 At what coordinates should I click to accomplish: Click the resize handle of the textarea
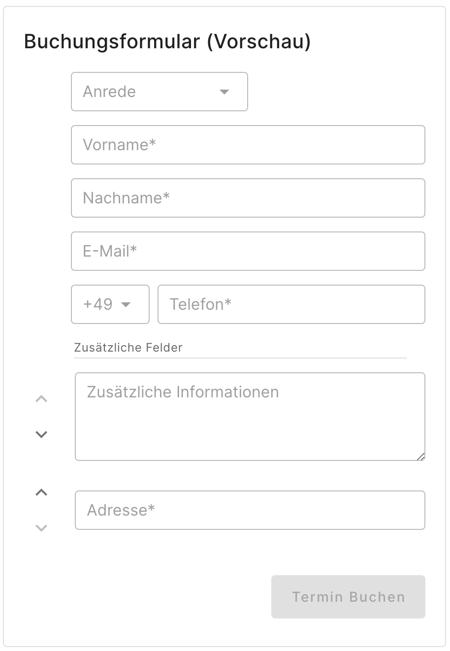pos(422,458)
